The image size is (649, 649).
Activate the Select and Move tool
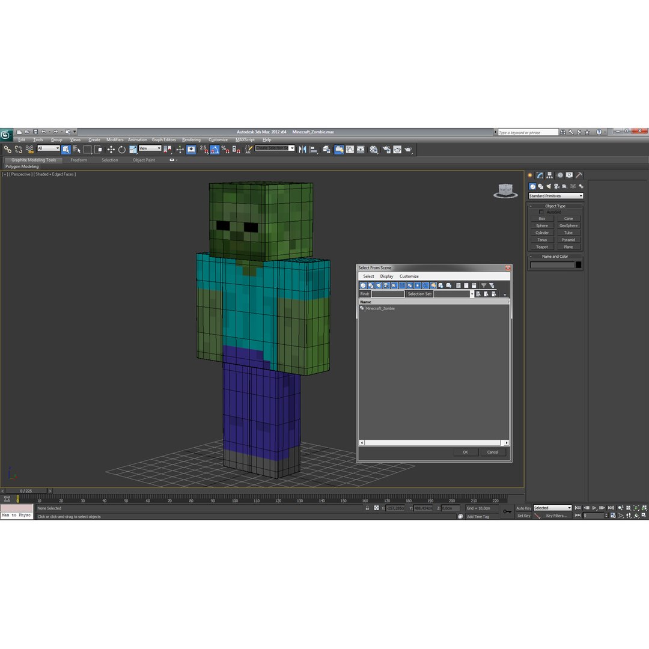pyautogui.click(x=111, y=150)
